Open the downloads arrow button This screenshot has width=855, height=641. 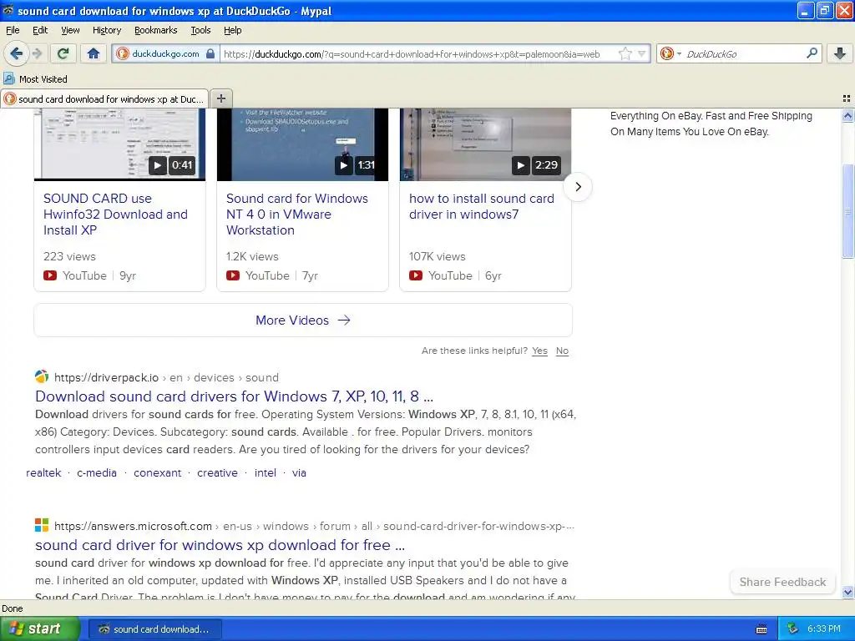[840, 53]
